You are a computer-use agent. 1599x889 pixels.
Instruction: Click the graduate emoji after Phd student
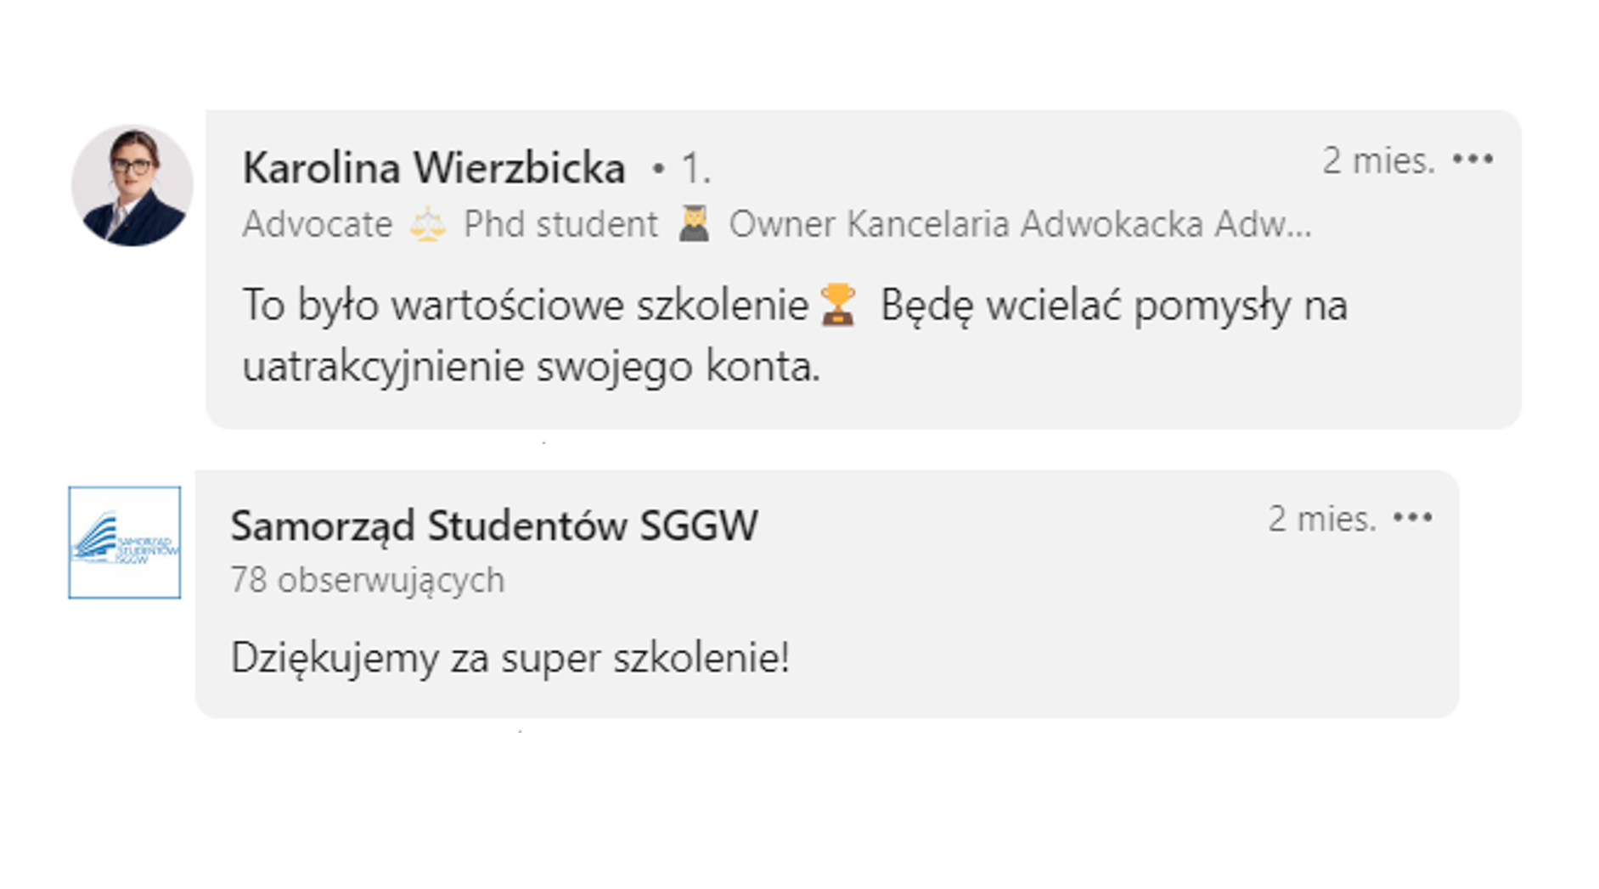click(694, 225)
